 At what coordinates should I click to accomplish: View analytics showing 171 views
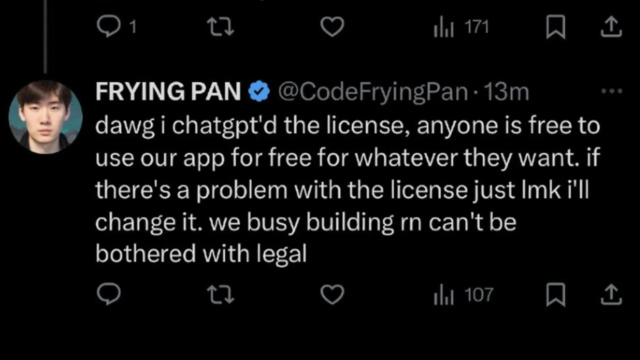click(x=460, y=27)
